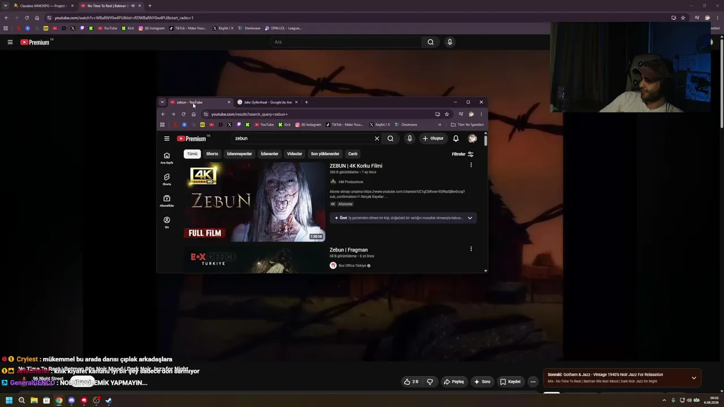Run the search with the magnifier button
724x407 pixels.
pyautogui.click(x=390, y=138)
